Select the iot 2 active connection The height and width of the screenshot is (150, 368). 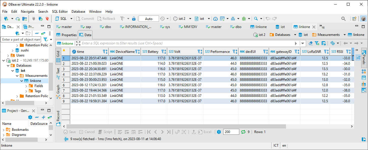(179, 19)
